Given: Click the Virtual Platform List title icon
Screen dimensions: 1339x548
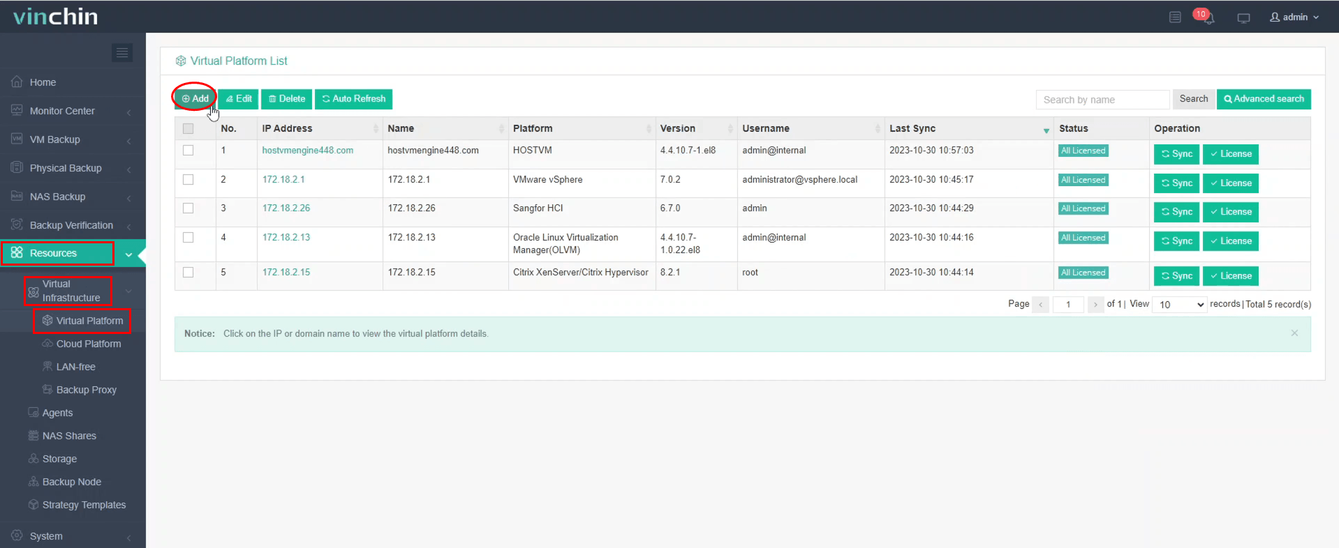Looking at the screenshot, I should pyautogui.click(x=181, y=61).
